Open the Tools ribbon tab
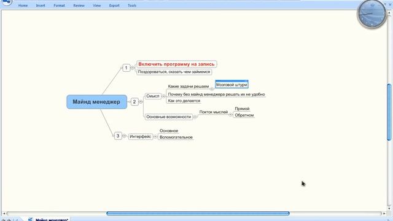The image size is (393, 221). click(132, 6)
